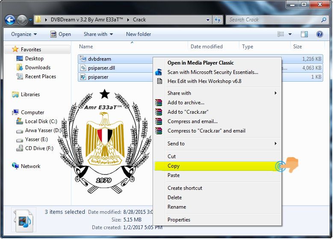
Task: Open Properties from context menu
Action: point(218,220)
